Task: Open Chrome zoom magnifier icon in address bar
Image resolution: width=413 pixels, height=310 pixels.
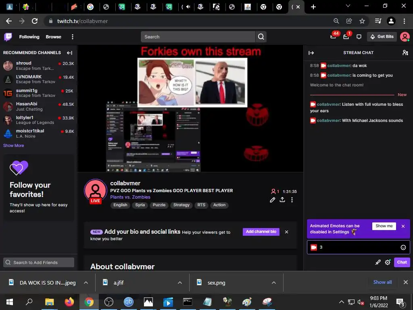Action: 336,21
